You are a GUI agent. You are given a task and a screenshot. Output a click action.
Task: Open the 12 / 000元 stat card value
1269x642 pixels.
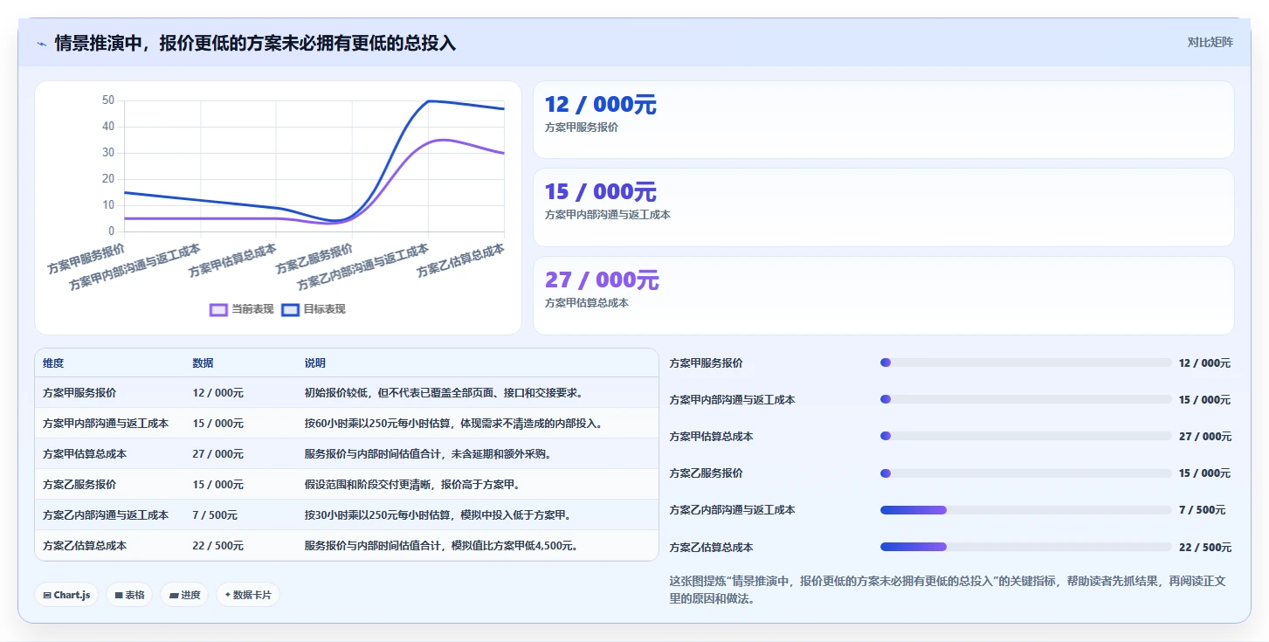[600, 104]
